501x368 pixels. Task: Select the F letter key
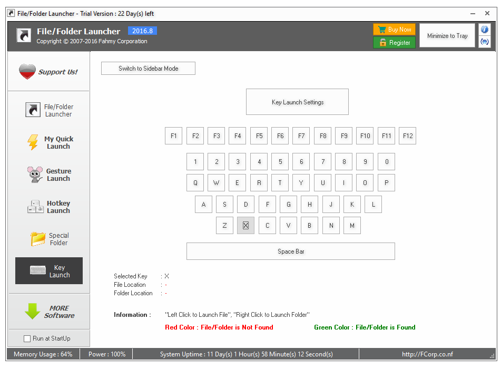click(268, 205)
